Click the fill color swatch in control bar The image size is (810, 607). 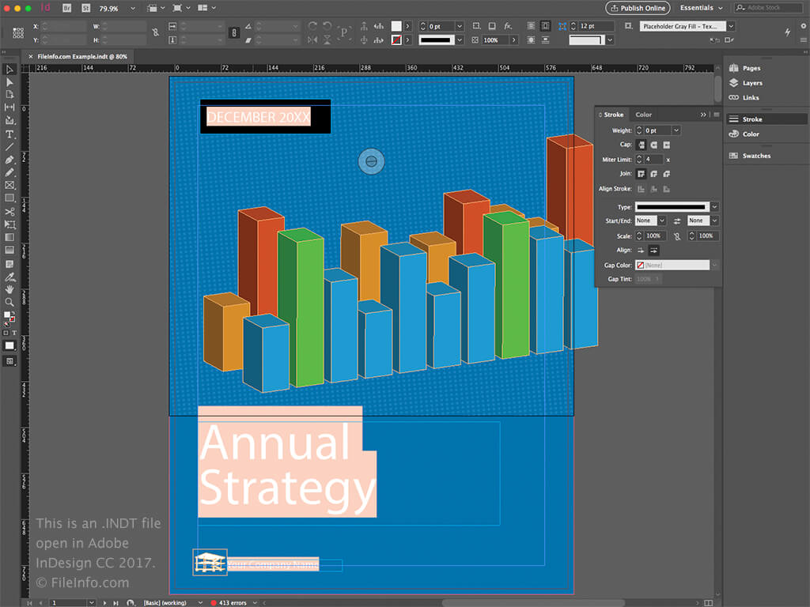point(396,26)
